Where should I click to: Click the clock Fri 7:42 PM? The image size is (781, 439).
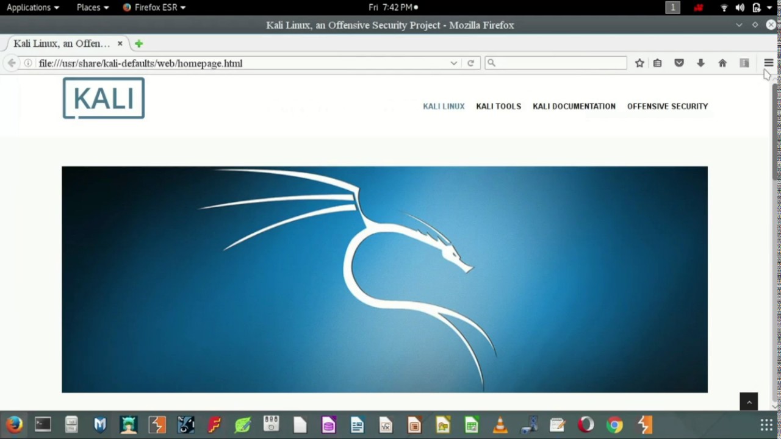coord(394,7)
